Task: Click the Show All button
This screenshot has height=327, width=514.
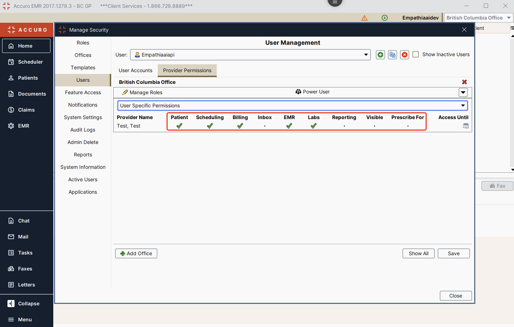Action: point(418,253)
